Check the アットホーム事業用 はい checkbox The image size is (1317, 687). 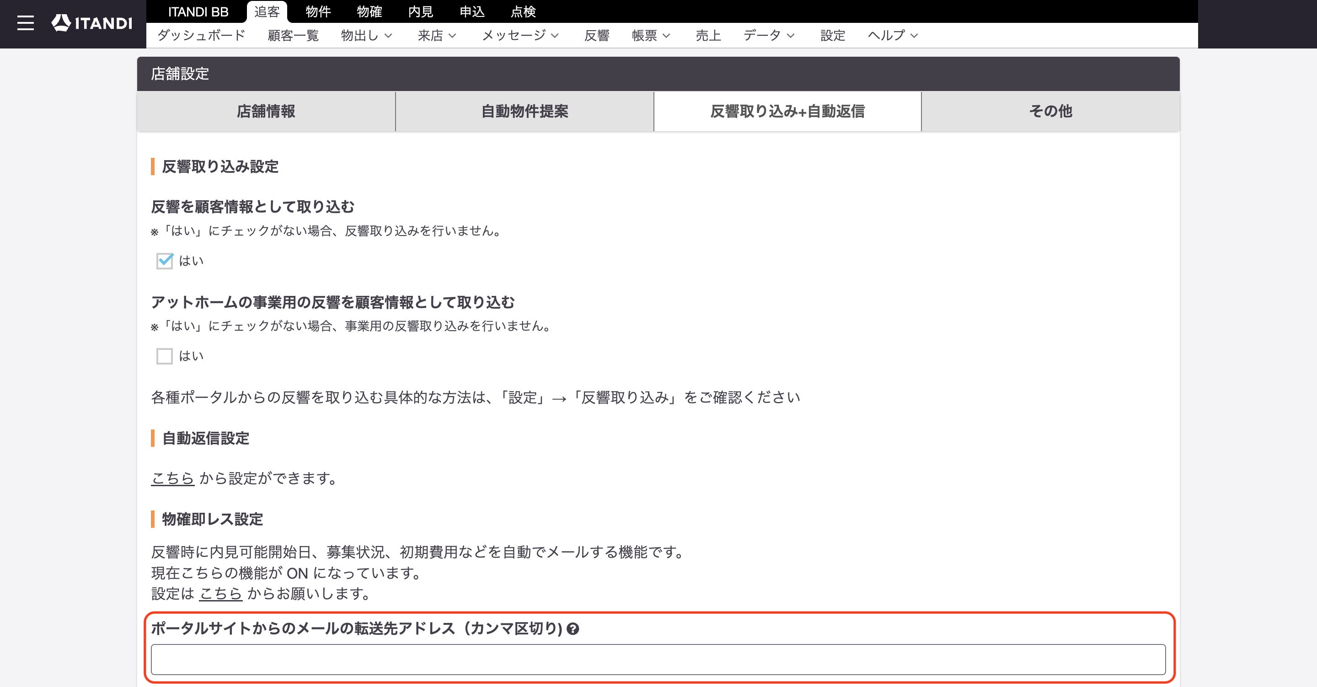point(165,356)
